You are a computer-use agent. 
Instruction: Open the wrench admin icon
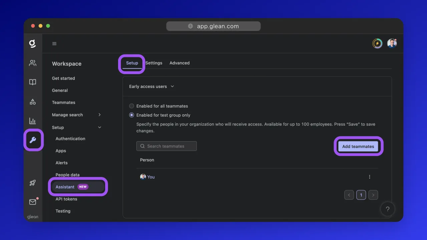(x=33, y=140)
